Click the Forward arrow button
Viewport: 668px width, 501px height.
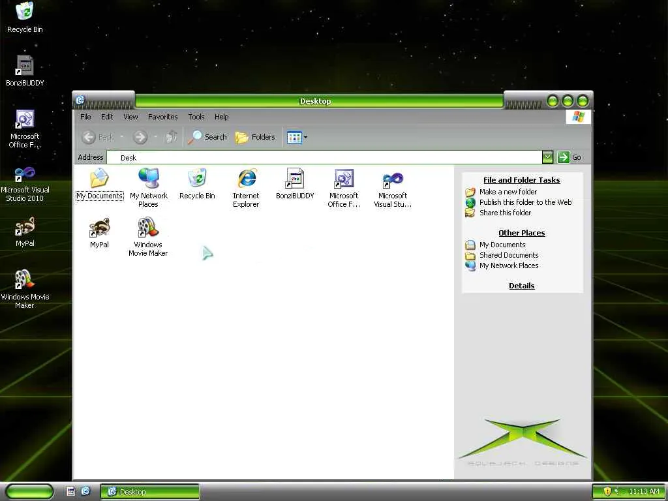(x=140, y=137)
